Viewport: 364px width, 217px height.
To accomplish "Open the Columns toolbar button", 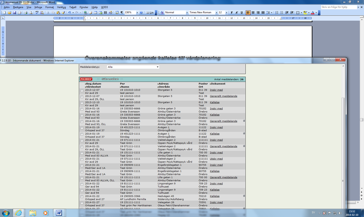I will click(x=105, y=13).
